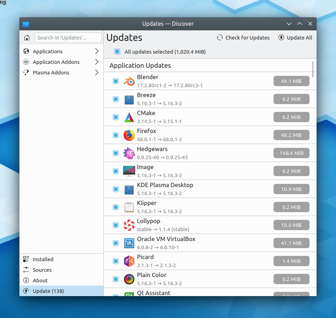Uncheck the Hedgewars update checkbox

116,153
